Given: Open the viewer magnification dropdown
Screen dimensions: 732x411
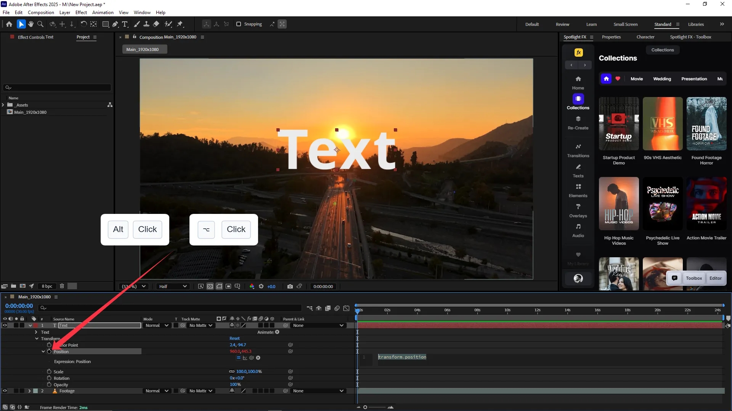Looking at the screenshot, I should pyautogui.click(x=134, y=286).
